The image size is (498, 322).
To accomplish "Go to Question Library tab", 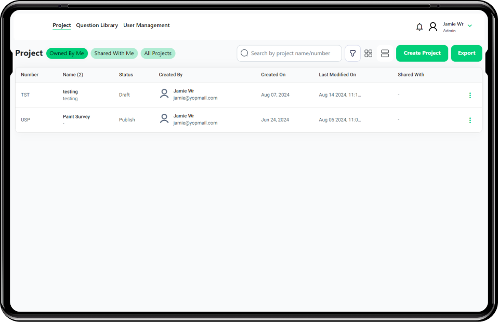I will [x=97, y=25].
